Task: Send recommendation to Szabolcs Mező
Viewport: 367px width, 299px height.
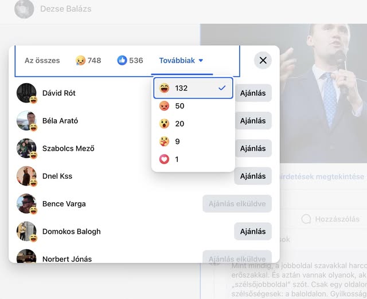Action: 253,148
